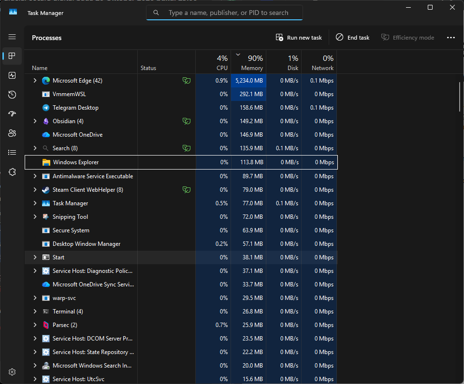Click the vertical scrollbar thumb

[460, 97]
